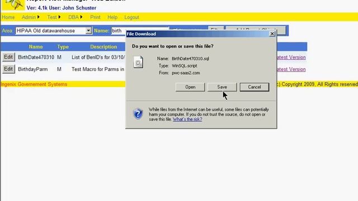Click the DBA menu arrow indicator
The height and width of the screenshot is (201, 358).
tap(81, 17)
